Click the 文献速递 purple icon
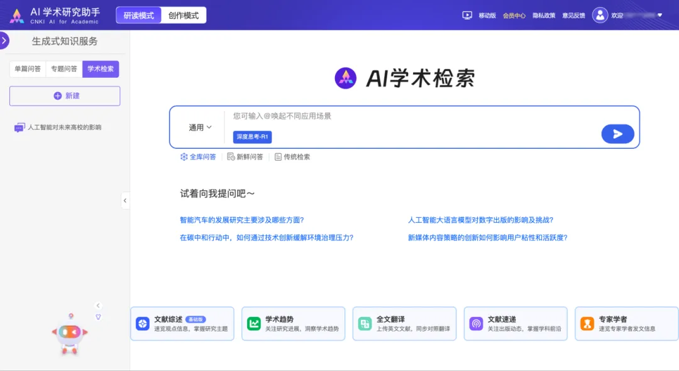Viewport: 679px width, 371px height. 476,323
